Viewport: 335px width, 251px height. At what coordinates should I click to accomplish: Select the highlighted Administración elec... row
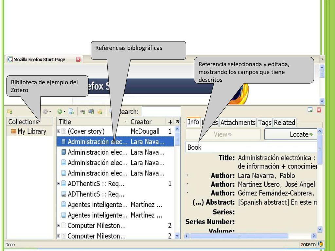point(115,142)
